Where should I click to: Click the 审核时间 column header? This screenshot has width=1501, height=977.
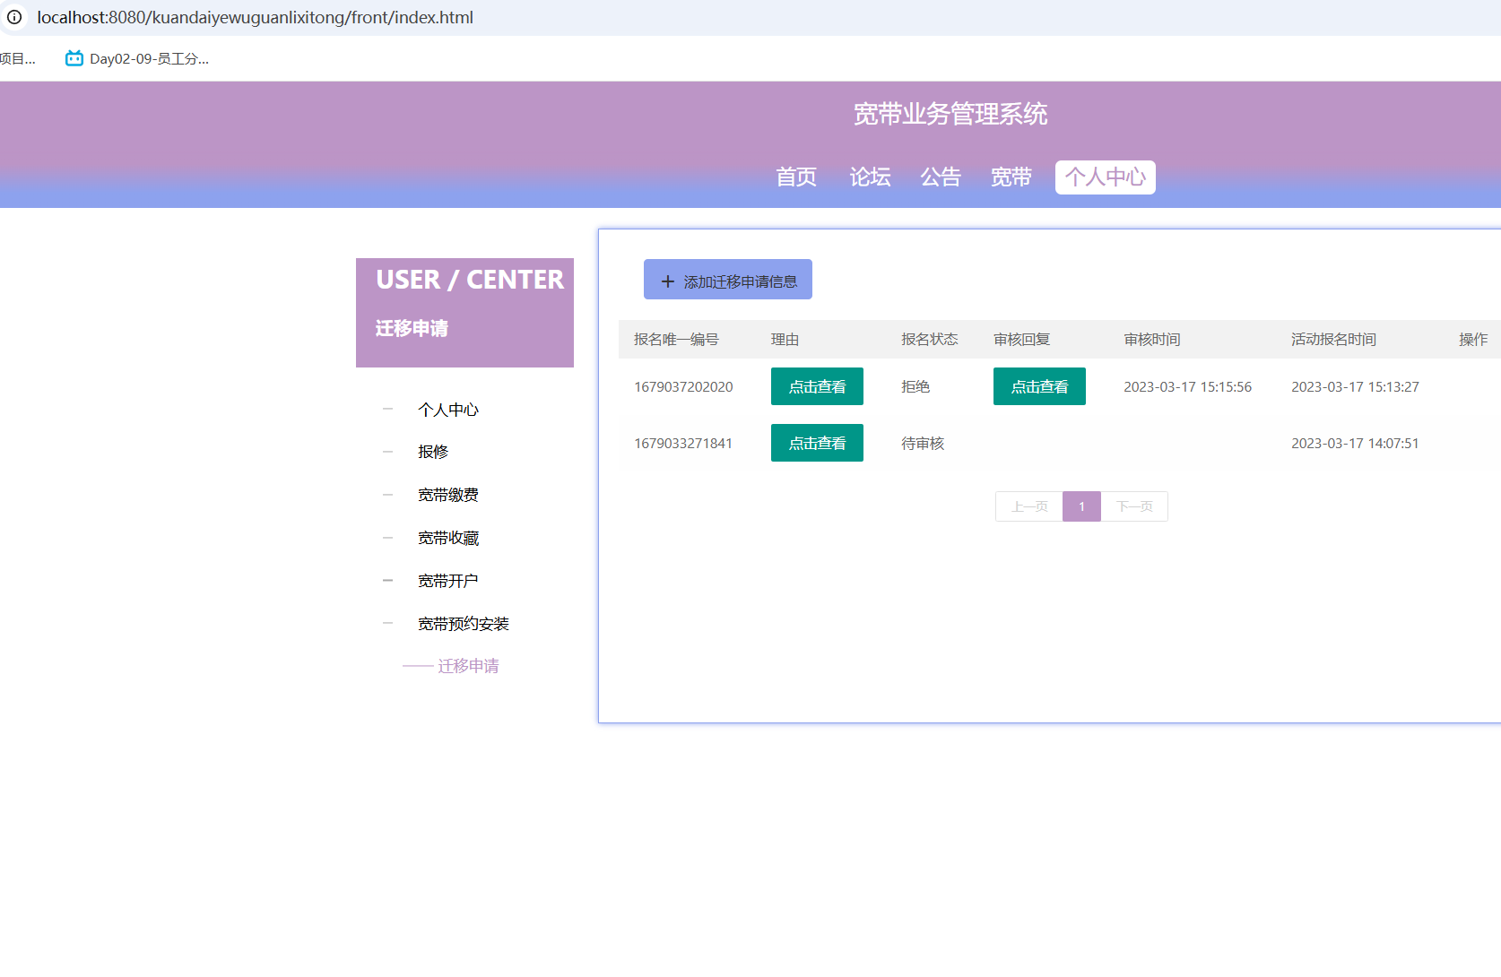pos(1152,340)
